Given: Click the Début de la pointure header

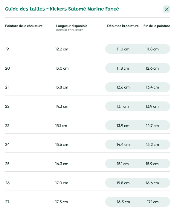Looking at the screenshot, I should 123,26.
